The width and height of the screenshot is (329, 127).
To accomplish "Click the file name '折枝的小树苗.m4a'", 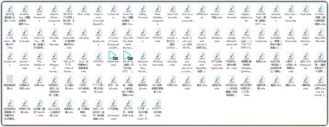I will (24, 110).
